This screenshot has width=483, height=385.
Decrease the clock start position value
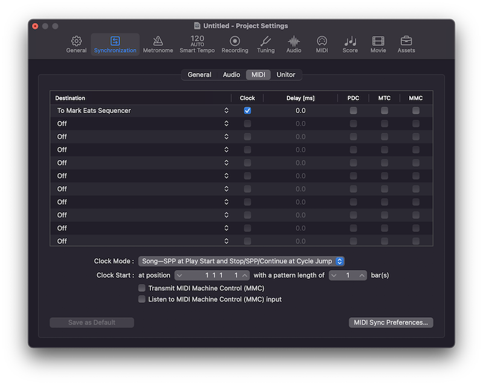click(179, 275)
